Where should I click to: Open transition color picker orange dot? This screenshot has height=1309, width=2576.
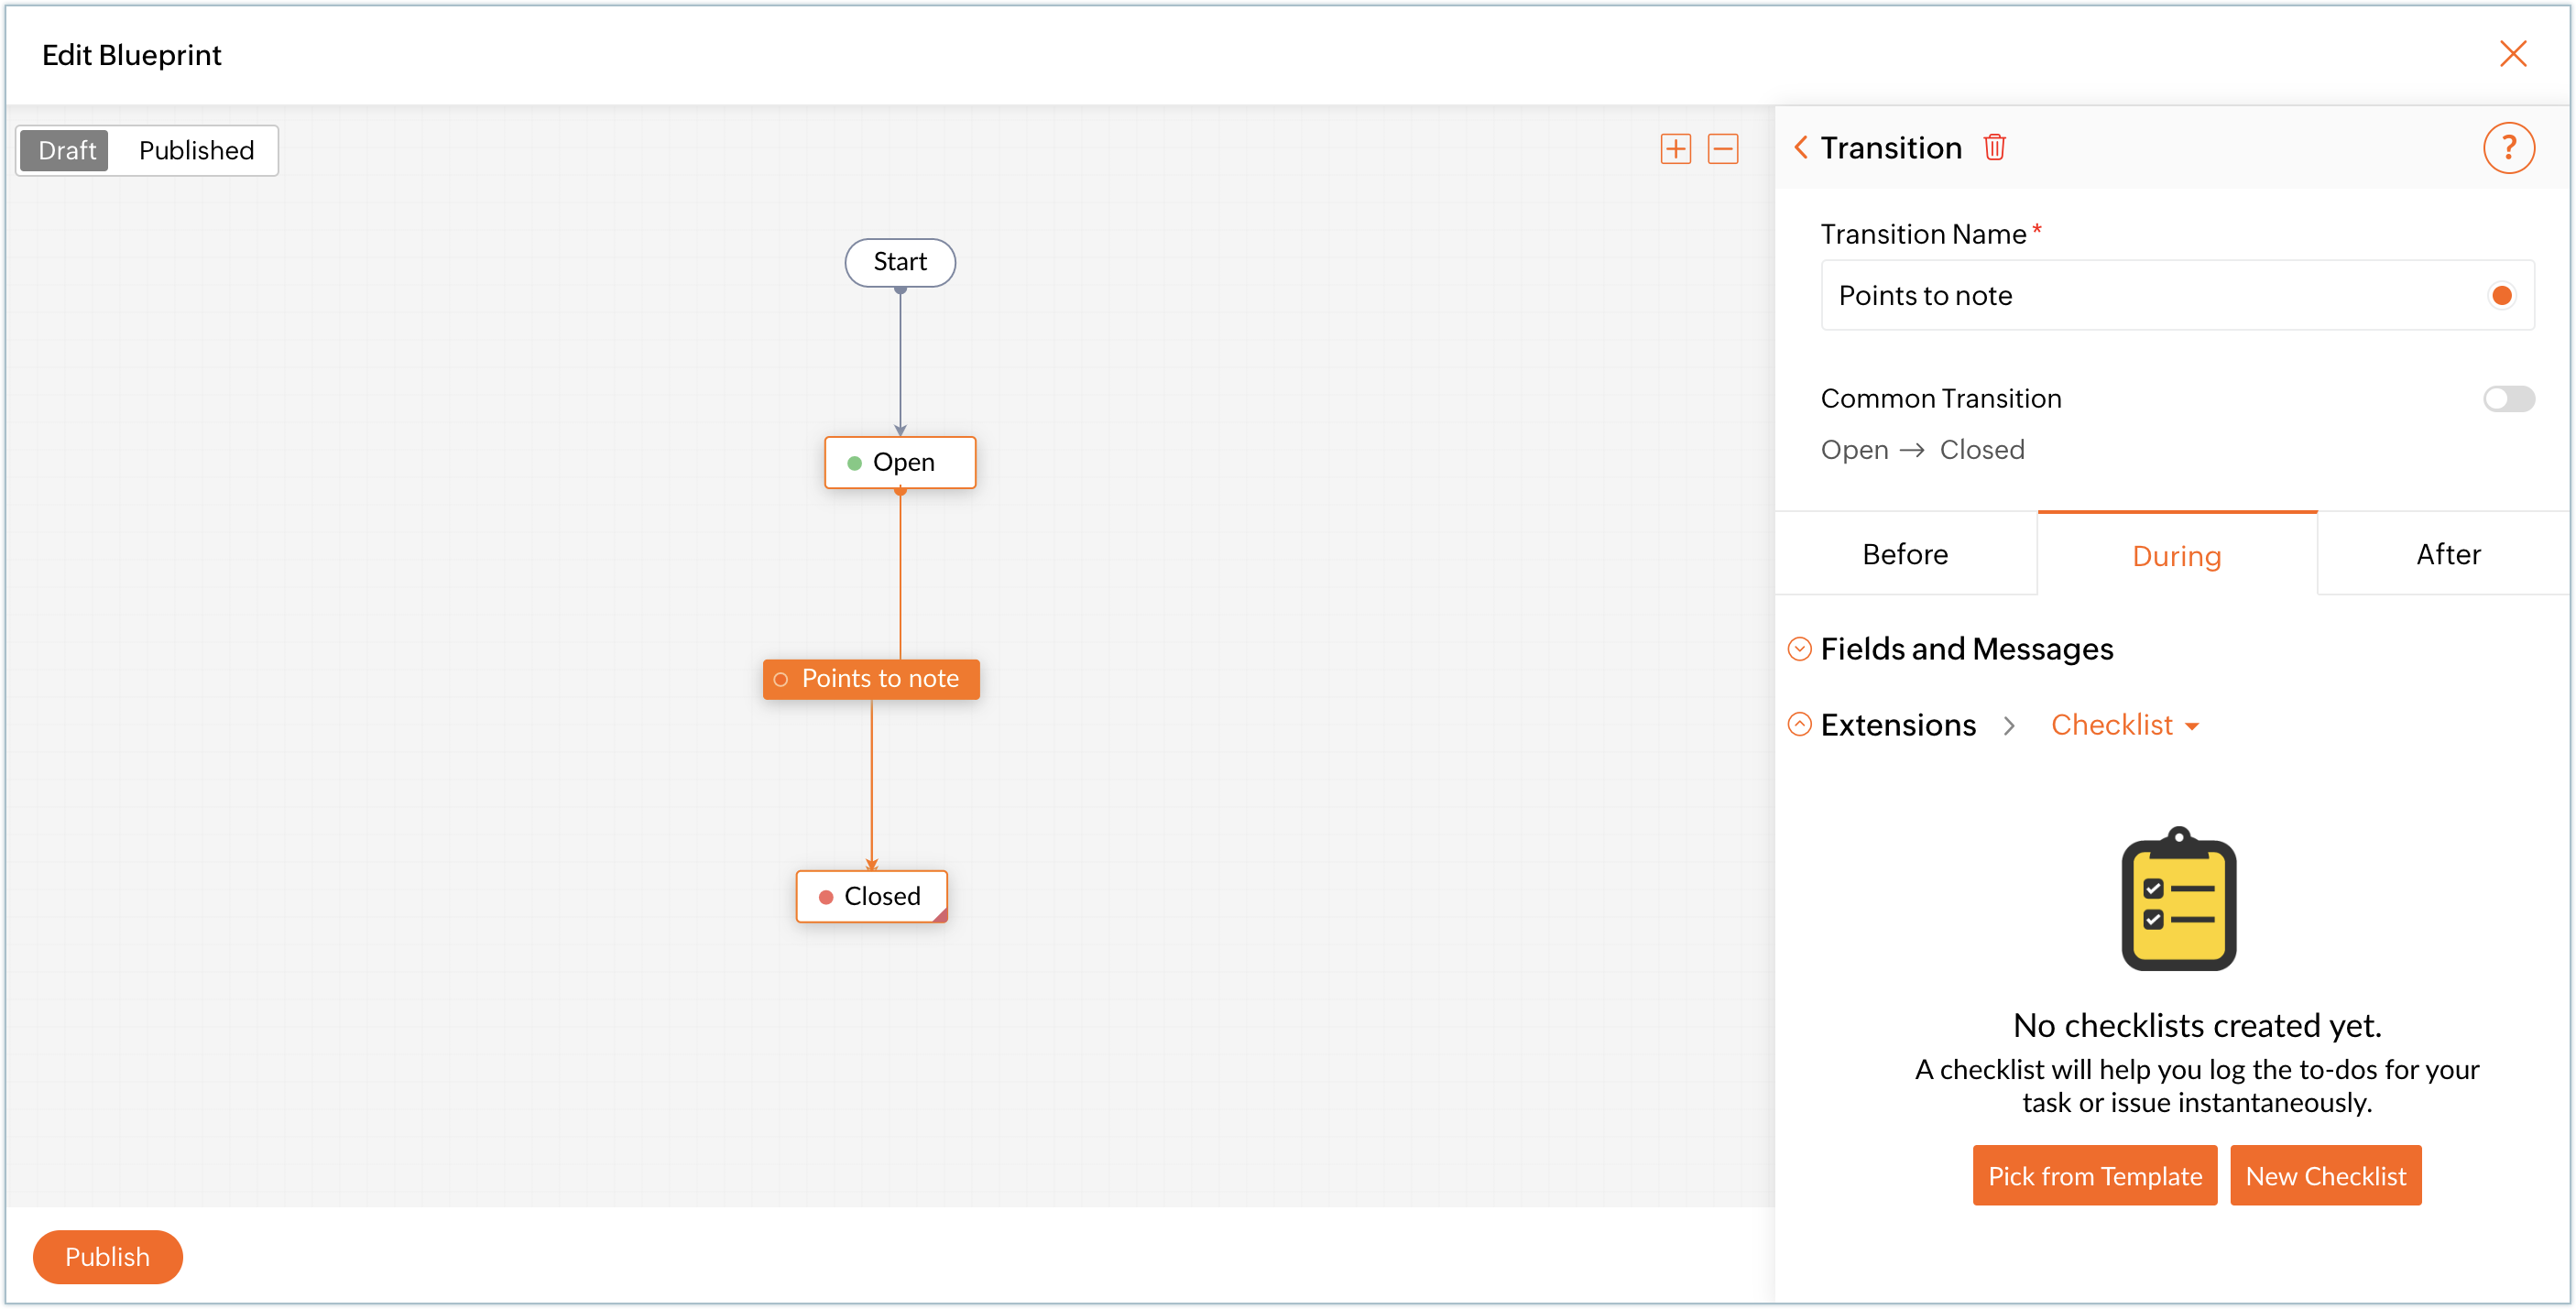point(2501,295)
